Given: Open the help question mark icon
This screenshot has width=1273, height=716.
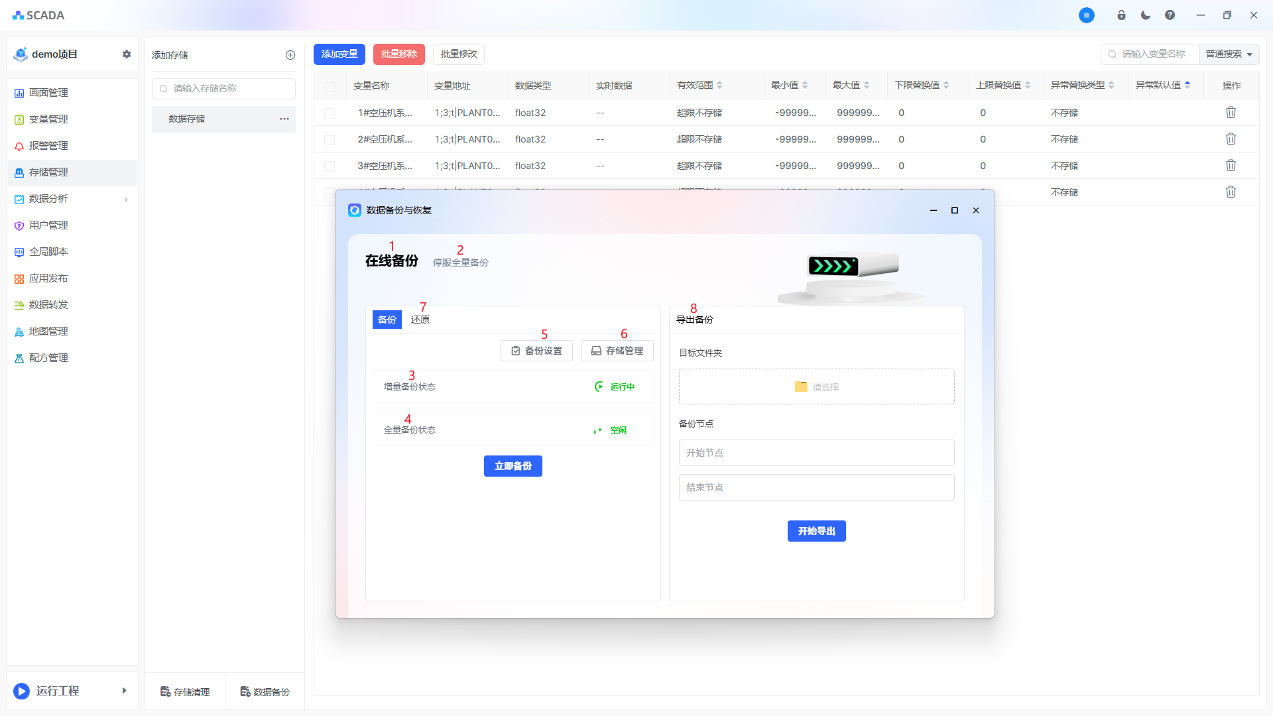Looking at the screenshot, I should coord(1170,15).
